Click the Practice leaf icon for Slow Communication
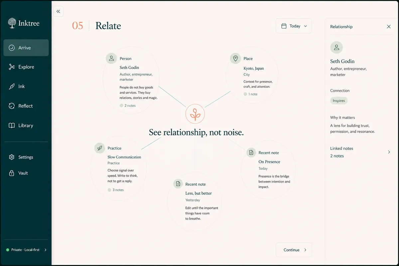This screenshot has width=399, height=266. click(x=99, y=148)
